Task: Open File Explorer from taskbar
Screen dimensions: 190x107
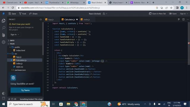Action: pyautogui.click(x=68, y=104)
